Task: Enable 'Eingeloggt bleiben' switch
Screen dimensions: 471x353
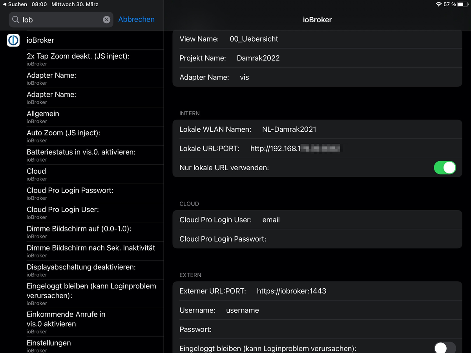Action: (445, 348)
